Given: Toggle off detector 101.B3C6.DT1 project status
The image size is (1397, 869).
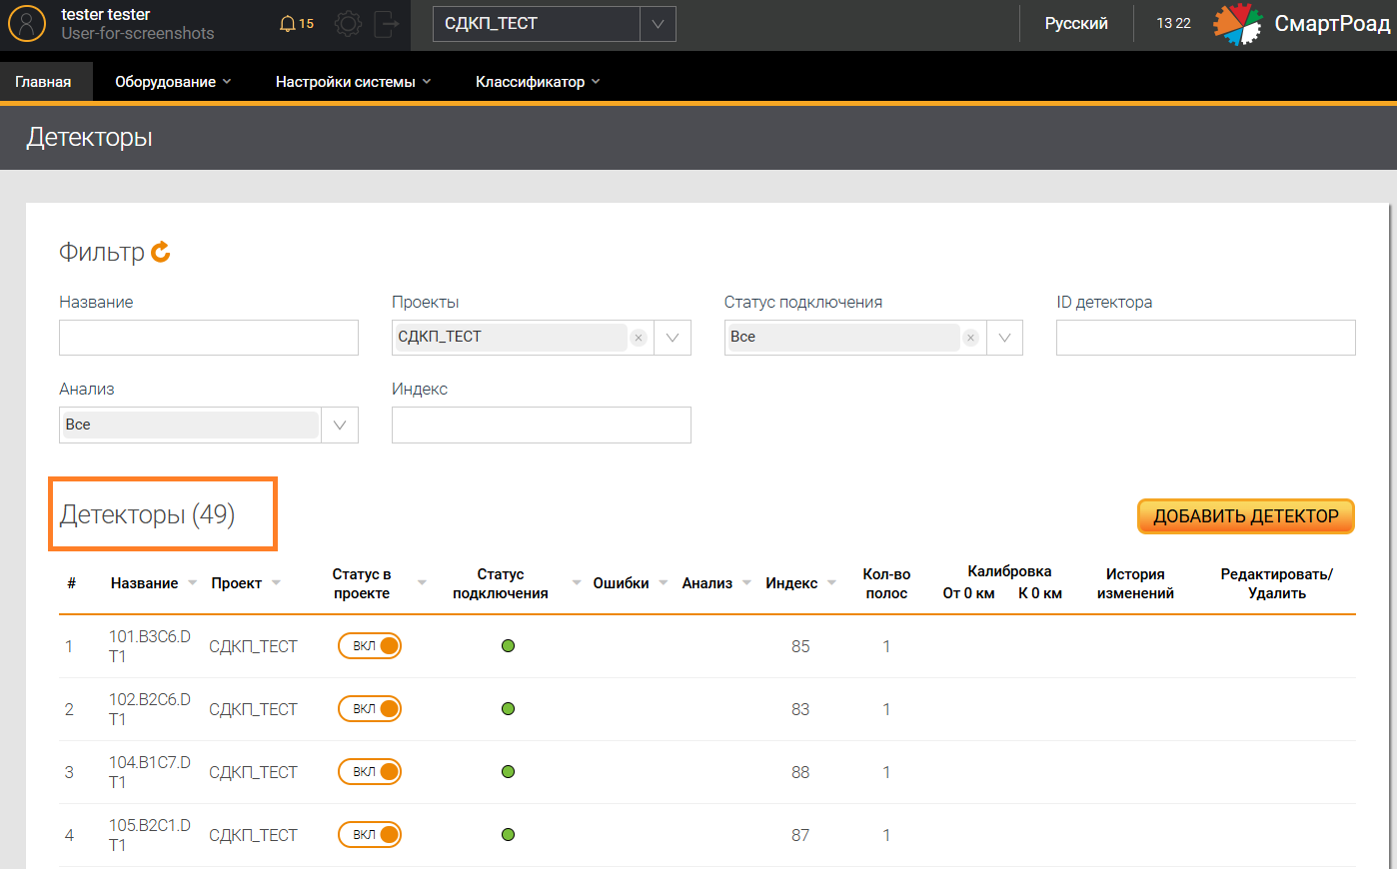Looking at the screenshot, I should coord(370,646).
